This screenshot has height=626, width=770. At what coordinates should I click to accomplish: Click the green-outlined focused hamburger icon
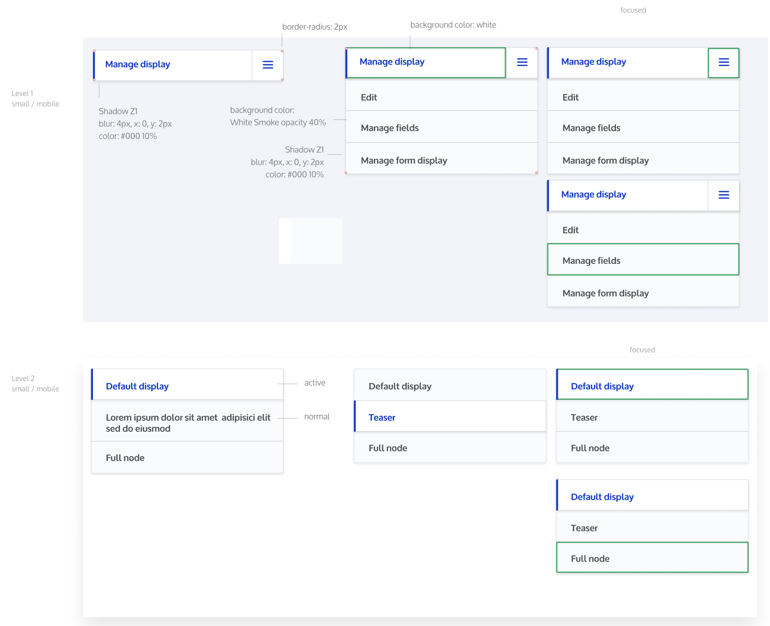pyautogui.click(x=723, y=62)
